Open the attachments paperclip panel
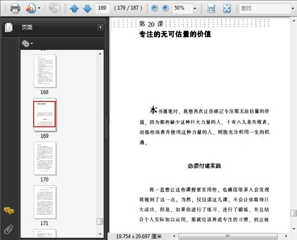The width and height of the screenshot is (297, 240). click(9, 229)
